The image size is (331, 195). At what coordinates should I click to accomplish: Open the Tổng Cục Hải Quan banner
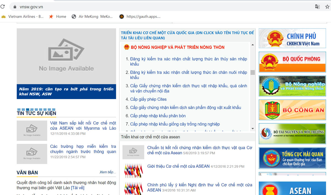pyautogui.click(x=292, y=158)
